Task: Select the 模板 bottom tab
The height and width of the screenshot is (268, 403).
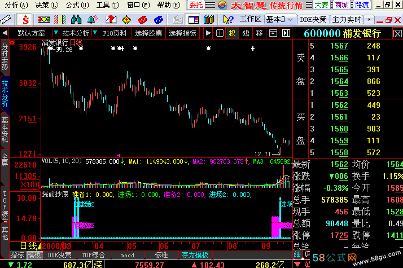Action: [x=34, y=255]
